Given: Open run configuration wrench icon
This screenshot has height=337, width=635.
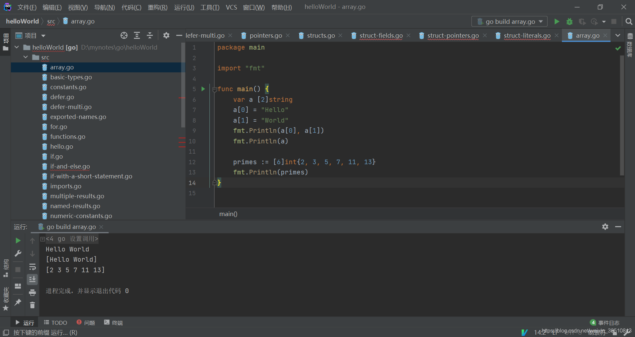Looking at the screenshot, I should pos(18,253).
